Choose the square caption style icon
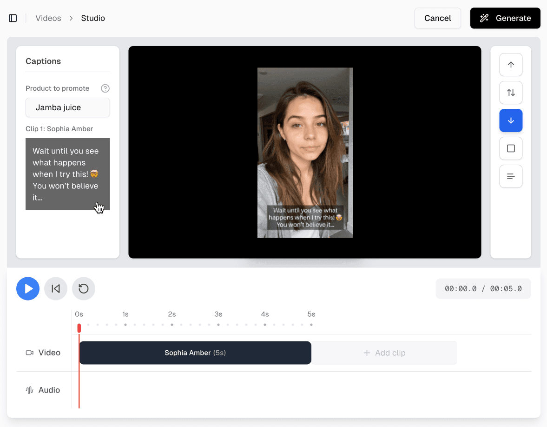 511,148
